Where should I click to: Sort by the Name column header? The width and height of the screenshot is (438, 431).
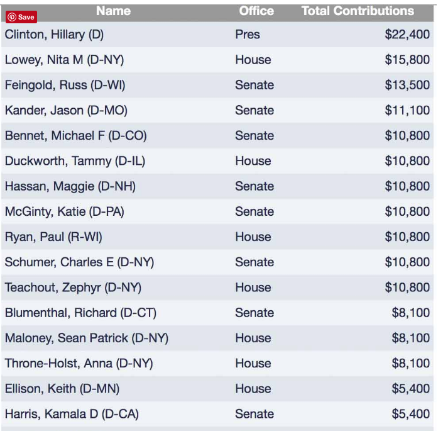113,11
